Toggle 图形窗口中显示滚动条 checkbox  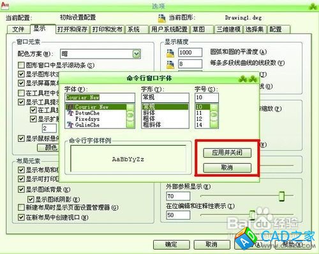pyautogui.click(x=21, y=65)
